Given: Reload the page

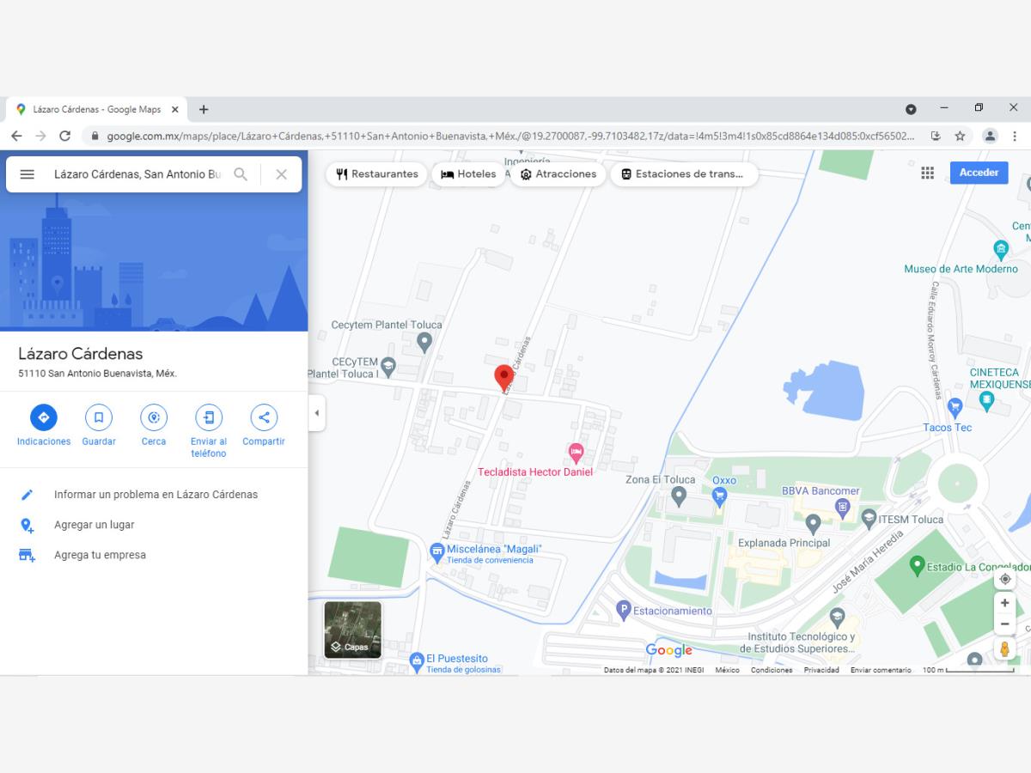Looking at the screenshot, I should coord(64,136).
